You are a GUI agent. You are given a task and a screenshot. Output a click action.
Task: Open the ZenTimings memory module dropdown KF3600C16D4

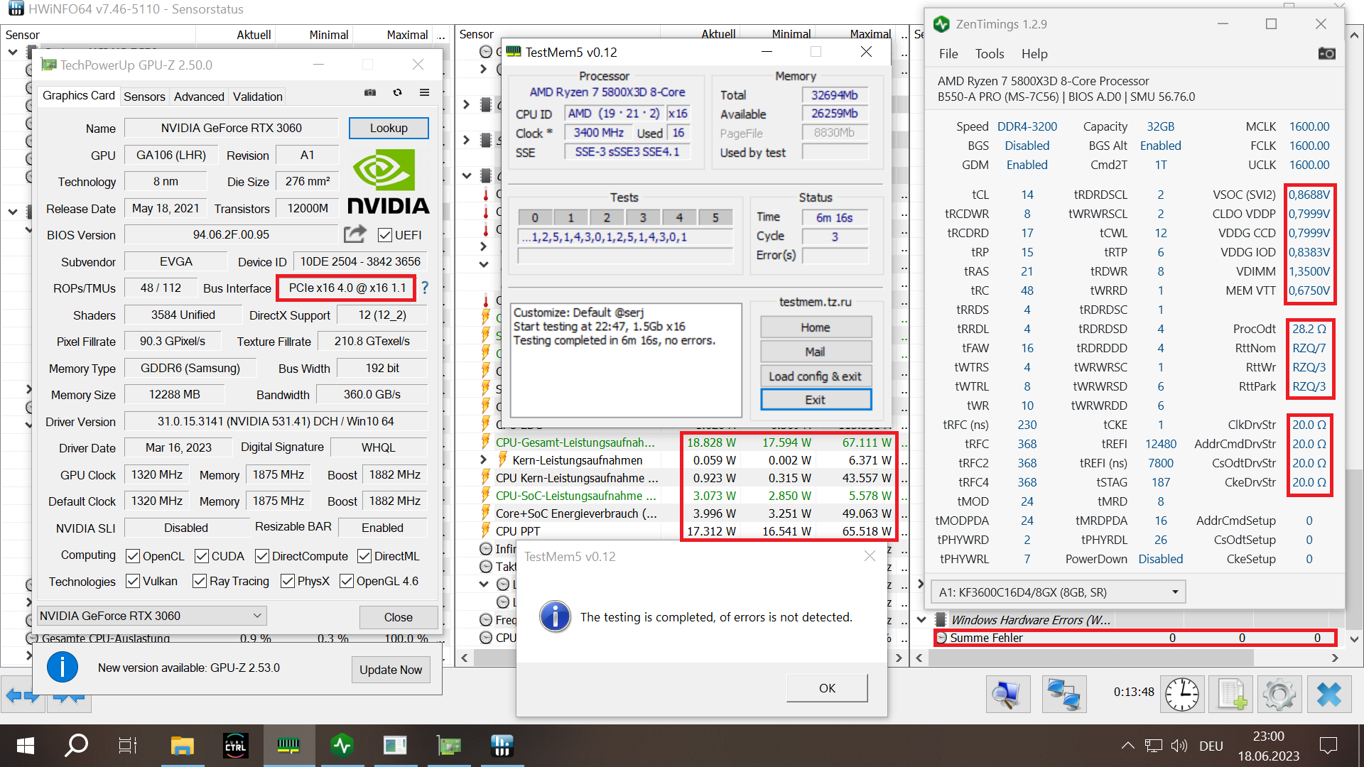(1058, 592)
